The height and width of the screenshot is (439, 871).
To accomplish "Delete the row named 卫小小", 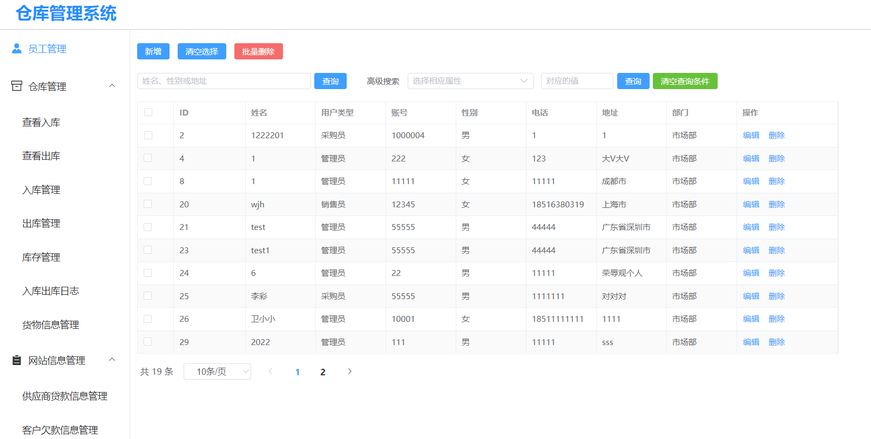I will coord(777,319).
